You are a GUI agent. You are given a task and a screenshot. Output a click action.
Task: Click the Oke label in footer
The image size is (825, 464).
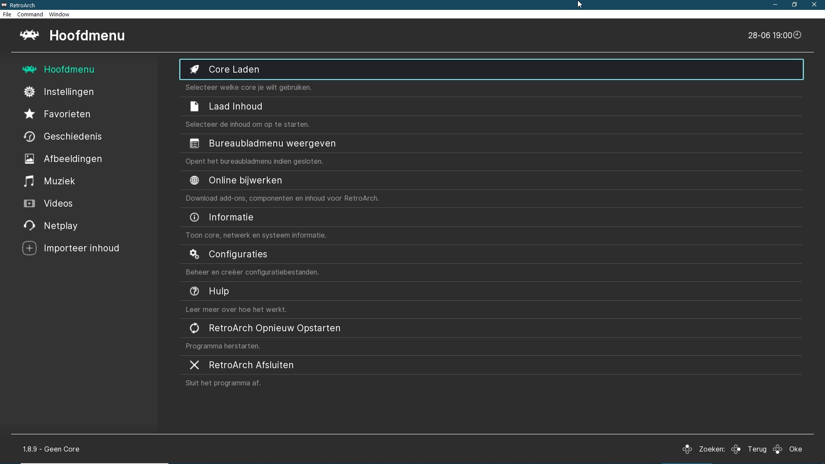coord(795,449)
